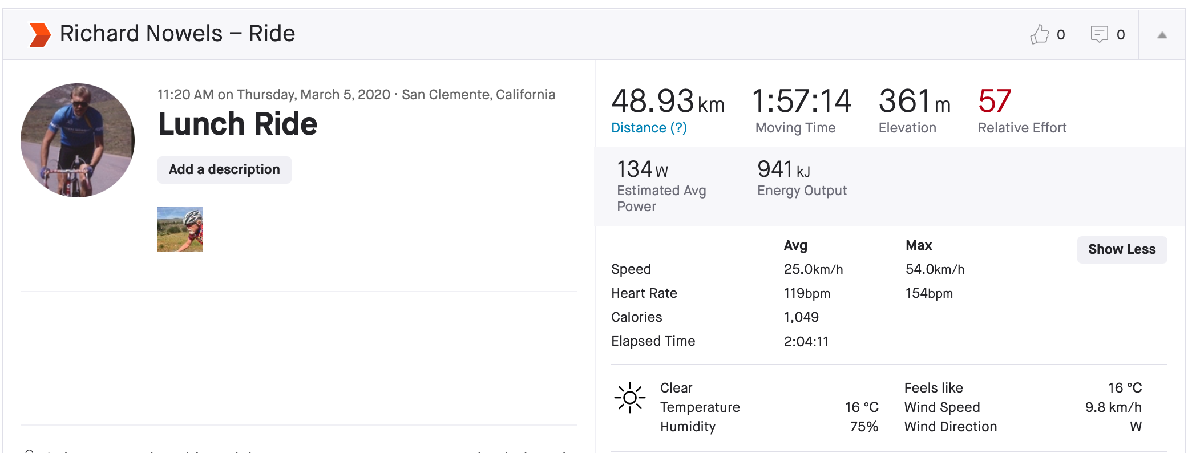Click the Richard Nowels – Ride header title
The width and height of the screenshot is (1188, 453).
177,34
